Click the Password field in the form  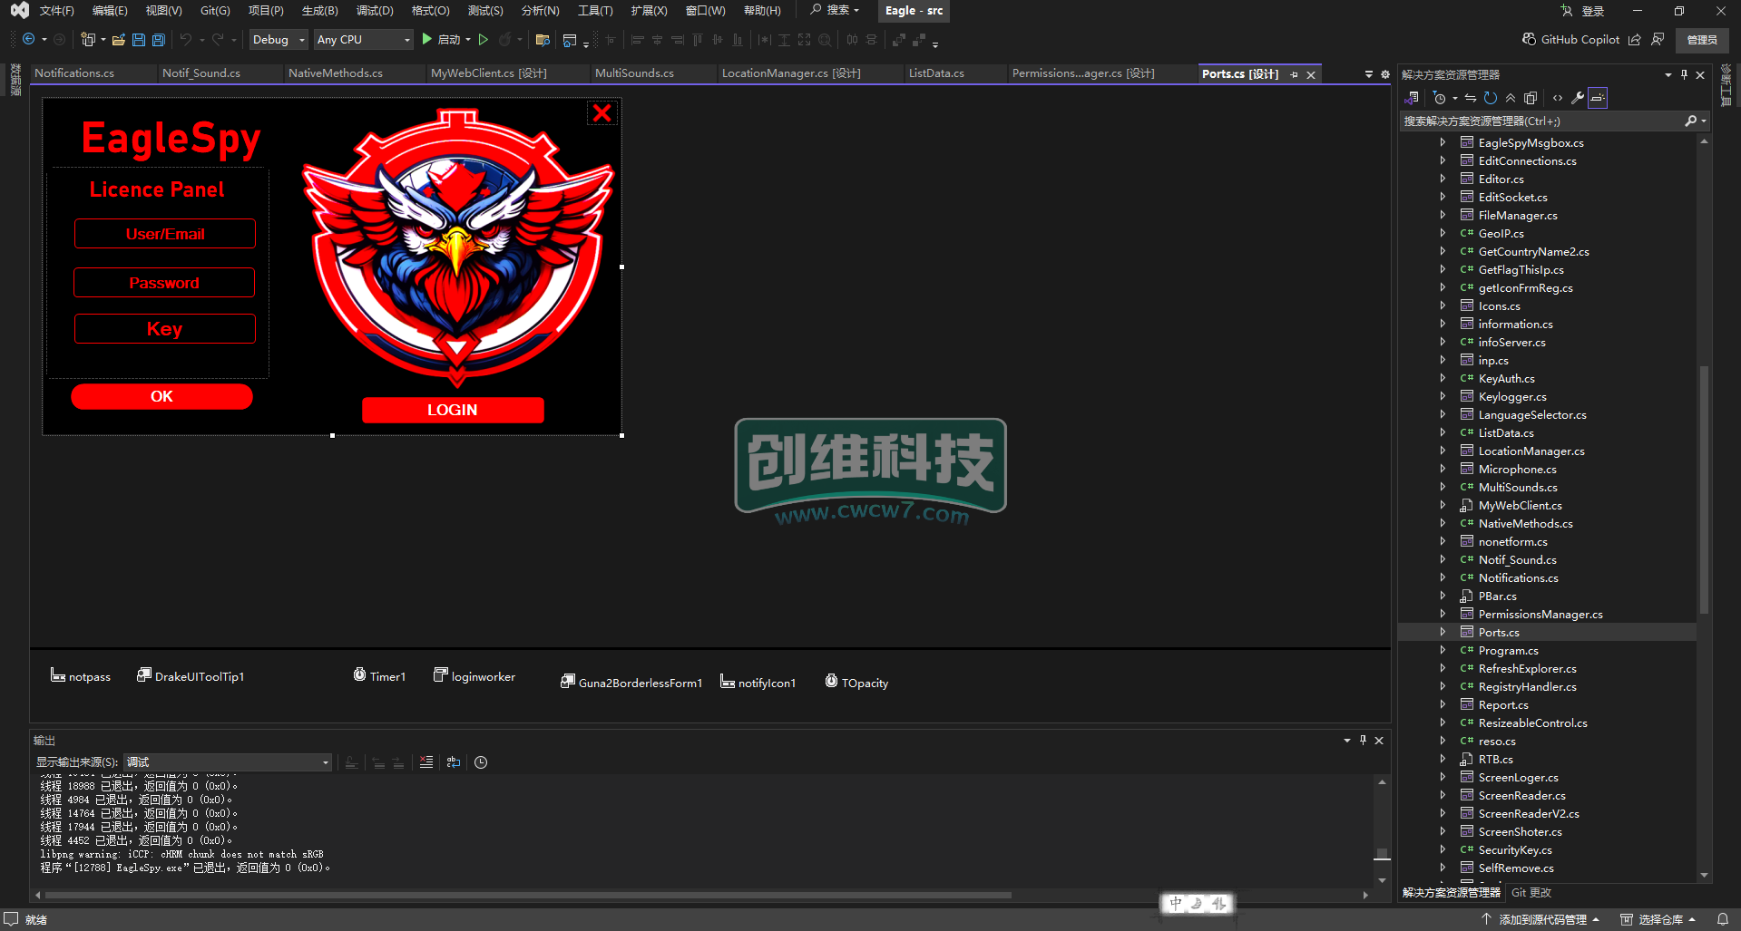coord(164,283)
